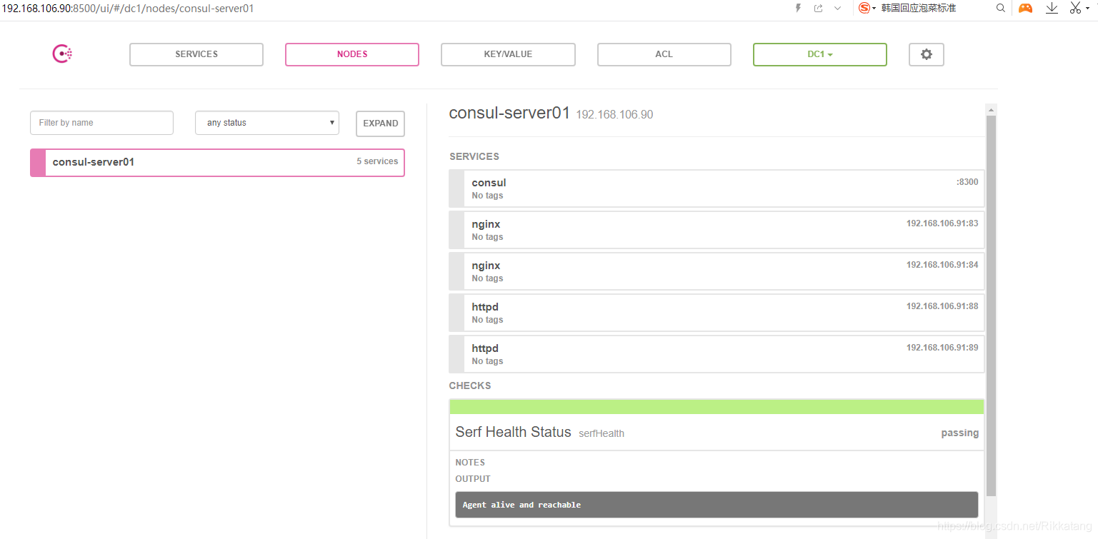Click the Serf Health Status check heading
Image resolution: width=1098 pixels, height=539 pixels.
[513, 432]
